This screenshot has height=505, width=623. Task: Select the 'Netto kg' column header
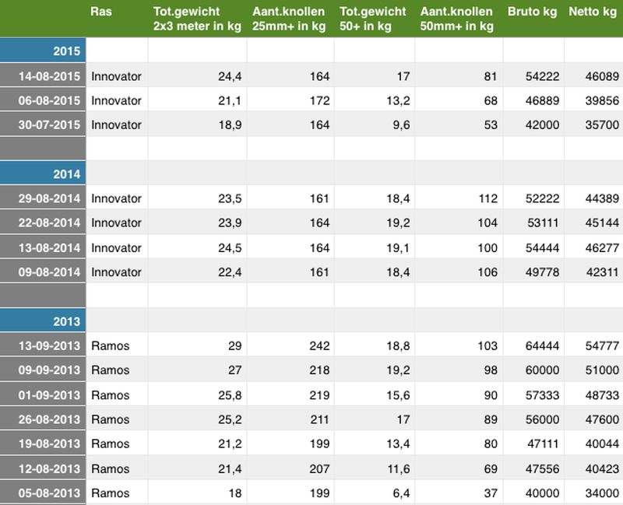pyautogui.click(x=591, y=12)
